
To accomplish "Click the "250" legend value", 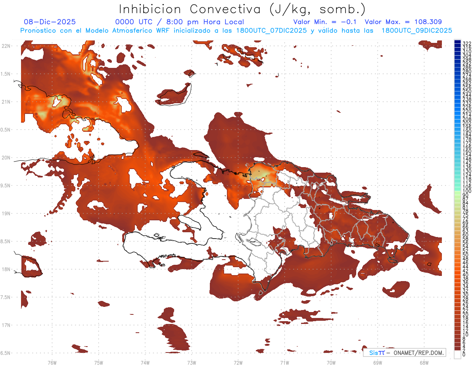I will tap(467, 91).
